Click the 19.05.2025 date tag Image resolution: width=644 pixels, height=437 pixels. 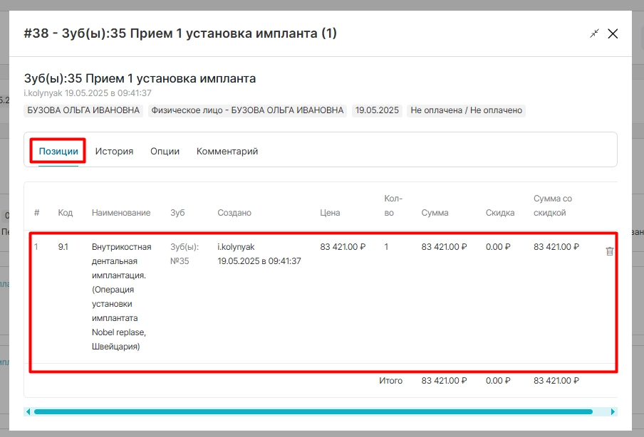tap(377, 110)
